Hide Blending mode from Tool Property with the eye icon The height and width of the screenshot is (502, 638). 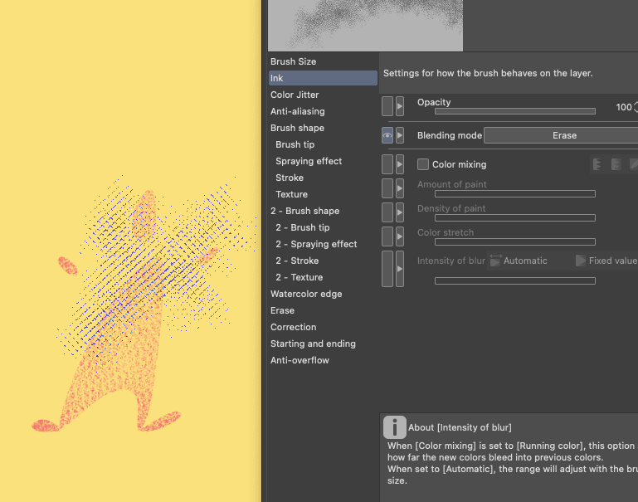[387, 135]
